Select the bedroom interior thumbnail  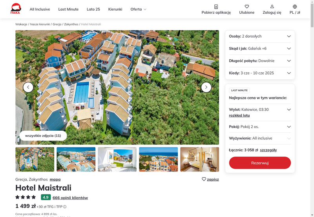(x=200, y=159)
